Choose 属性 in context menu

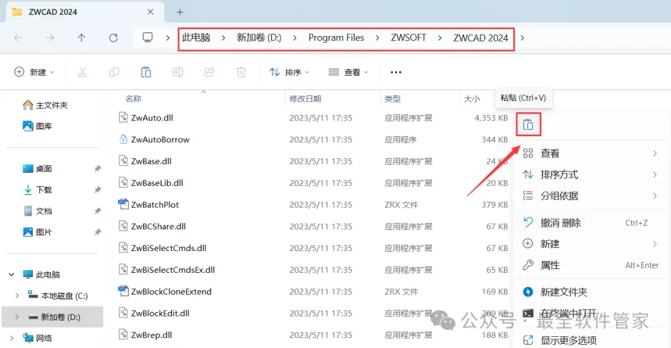click(x=591, y=265)
